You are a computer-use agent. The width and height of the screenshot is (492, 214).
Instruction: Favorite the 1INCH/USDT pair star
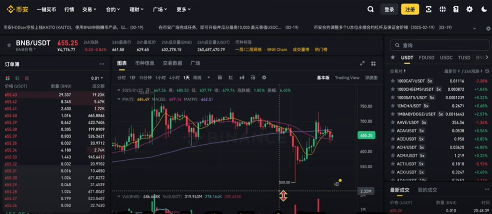(393, 106)
